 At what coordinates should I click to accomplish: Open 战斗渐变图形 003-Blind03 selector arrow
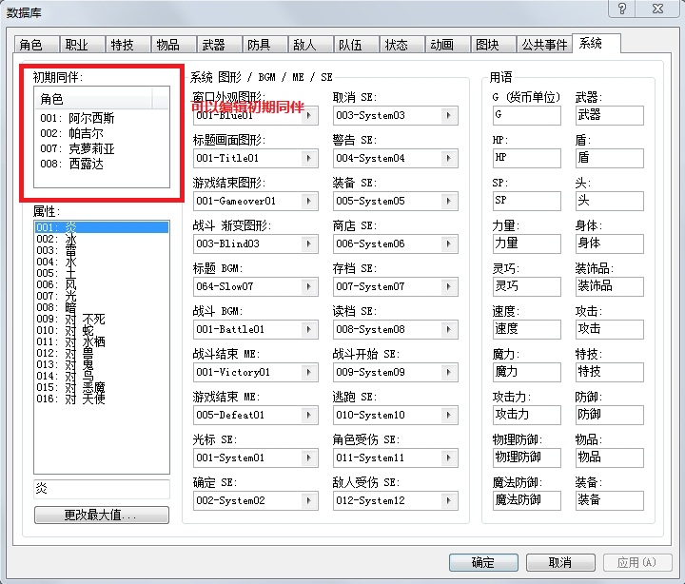[x=309, y=244]
